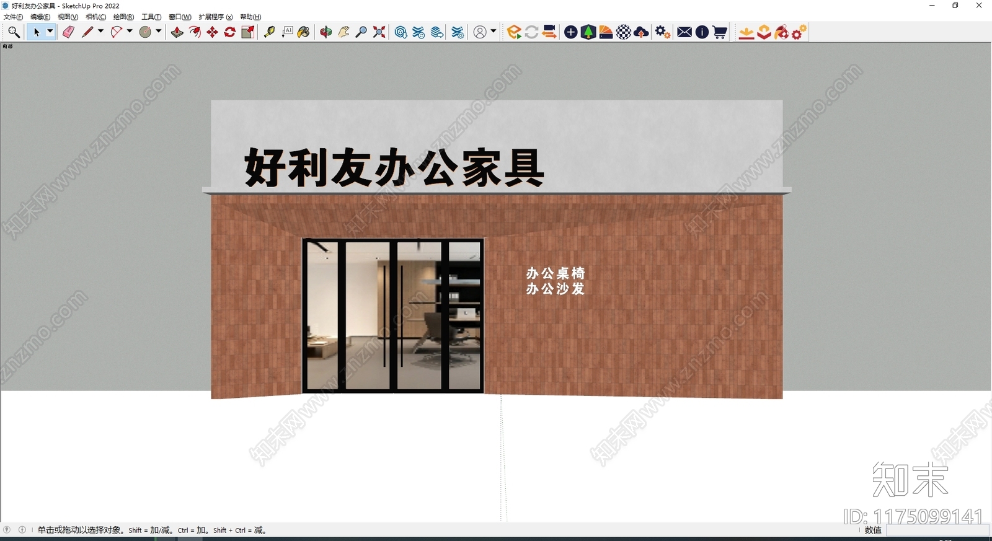Click the Enscape feedback envelope icon
The height and width of the screenshot is (541, 992).
click(x=684, y=32)
